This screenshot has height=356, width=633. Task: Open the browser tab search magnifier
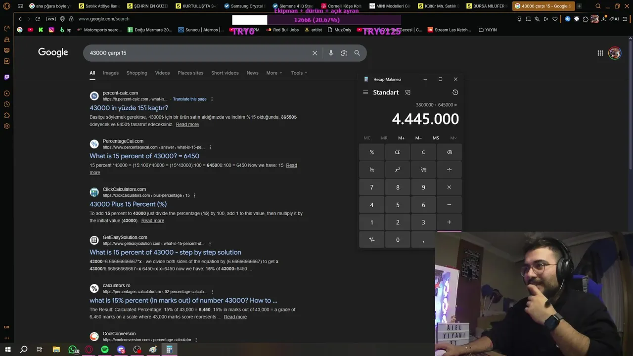click(x=598, y=6)
